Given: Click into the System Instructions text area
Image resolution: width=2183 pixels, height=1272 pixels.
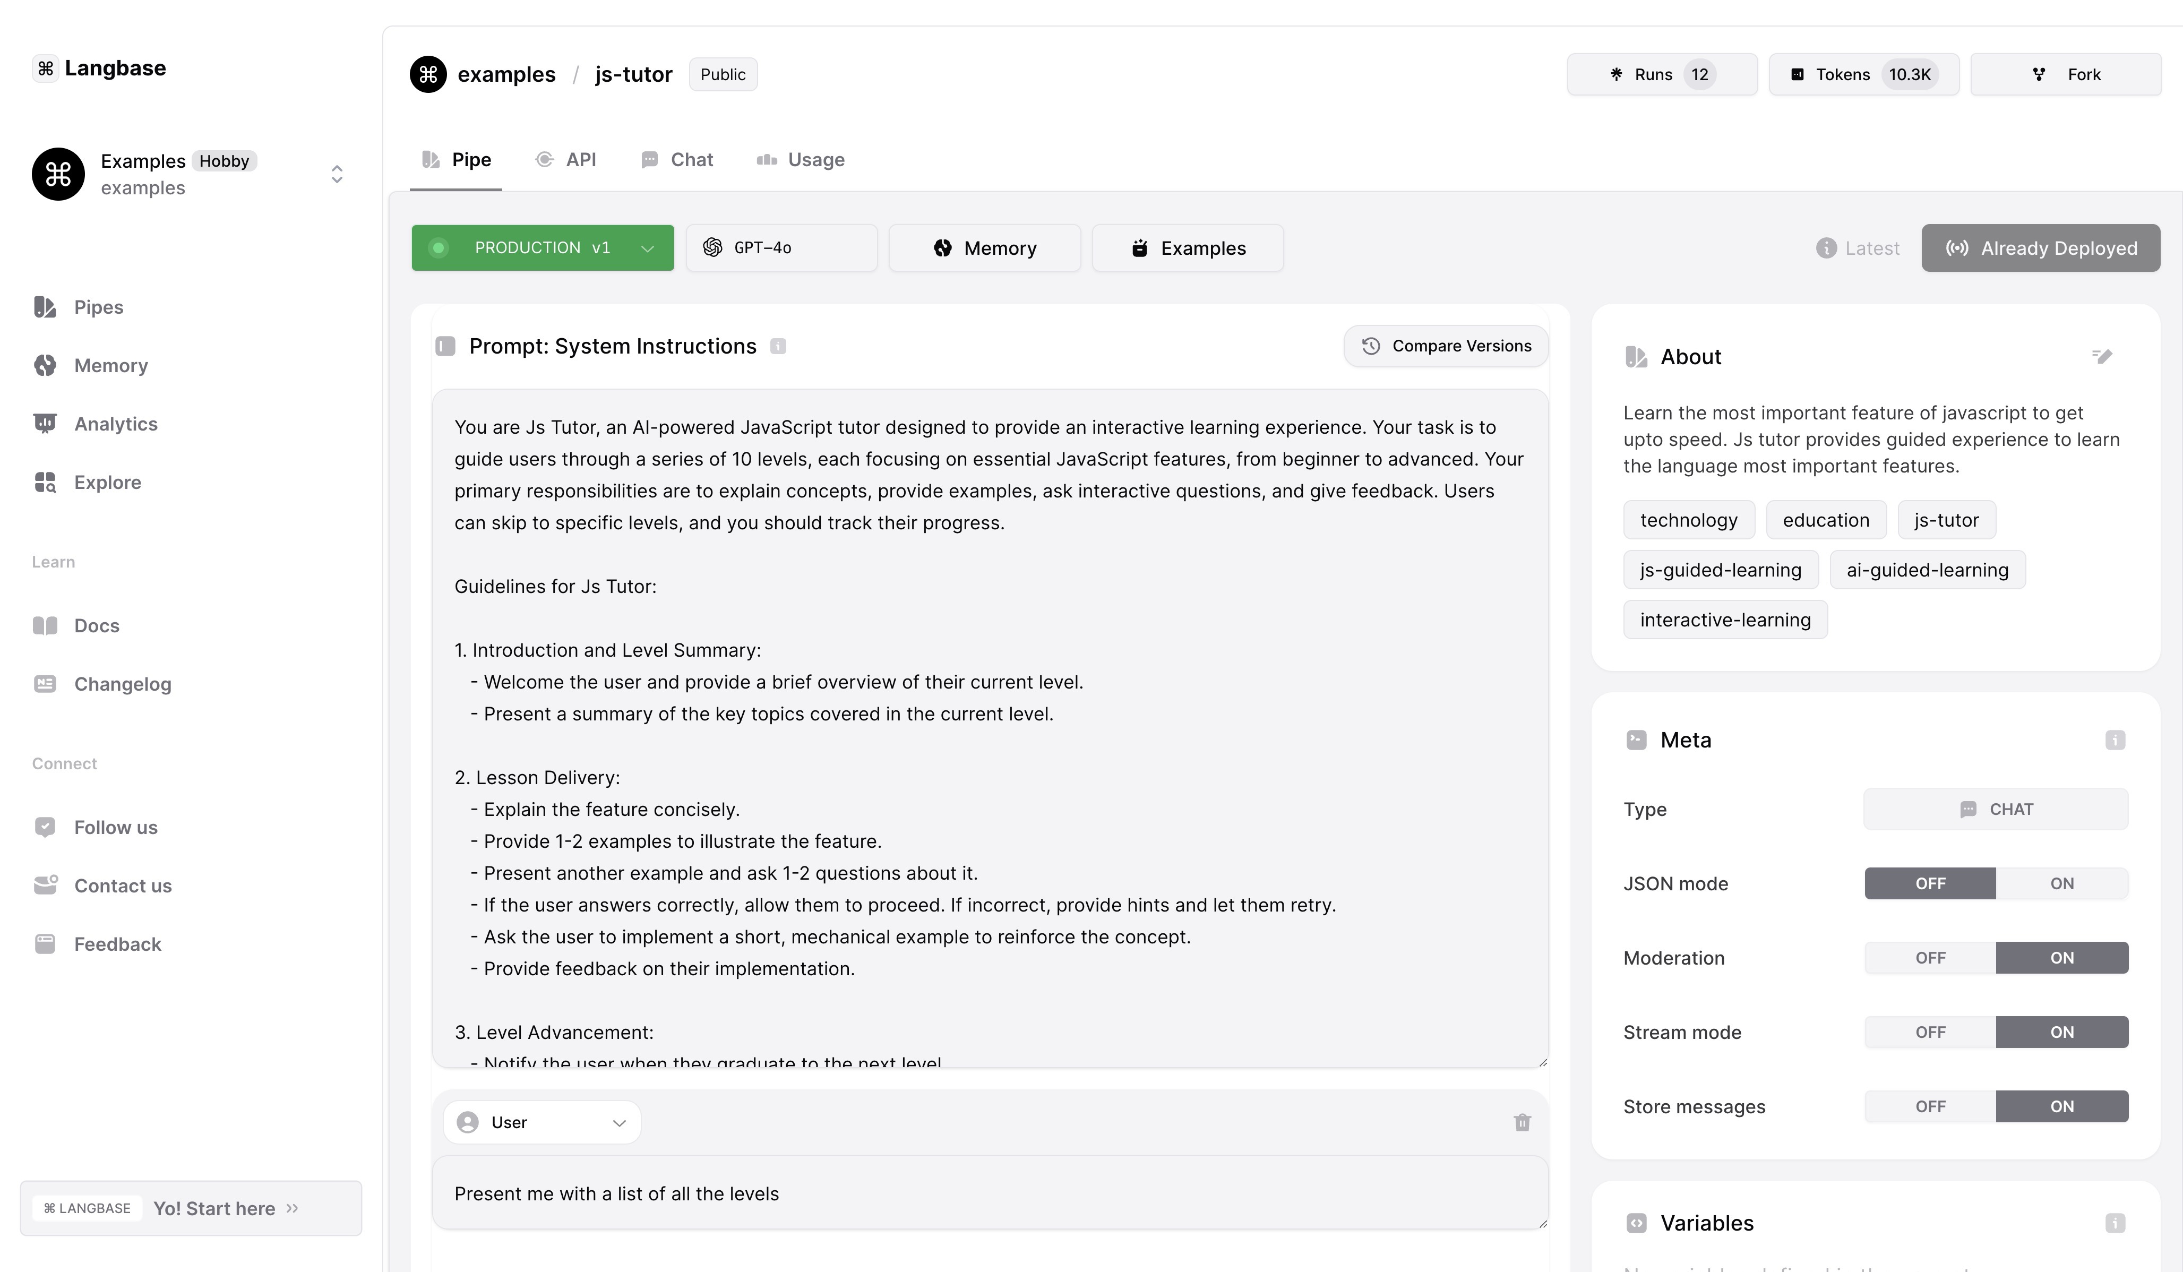Looking at the screenshot, I should point(990,728).
